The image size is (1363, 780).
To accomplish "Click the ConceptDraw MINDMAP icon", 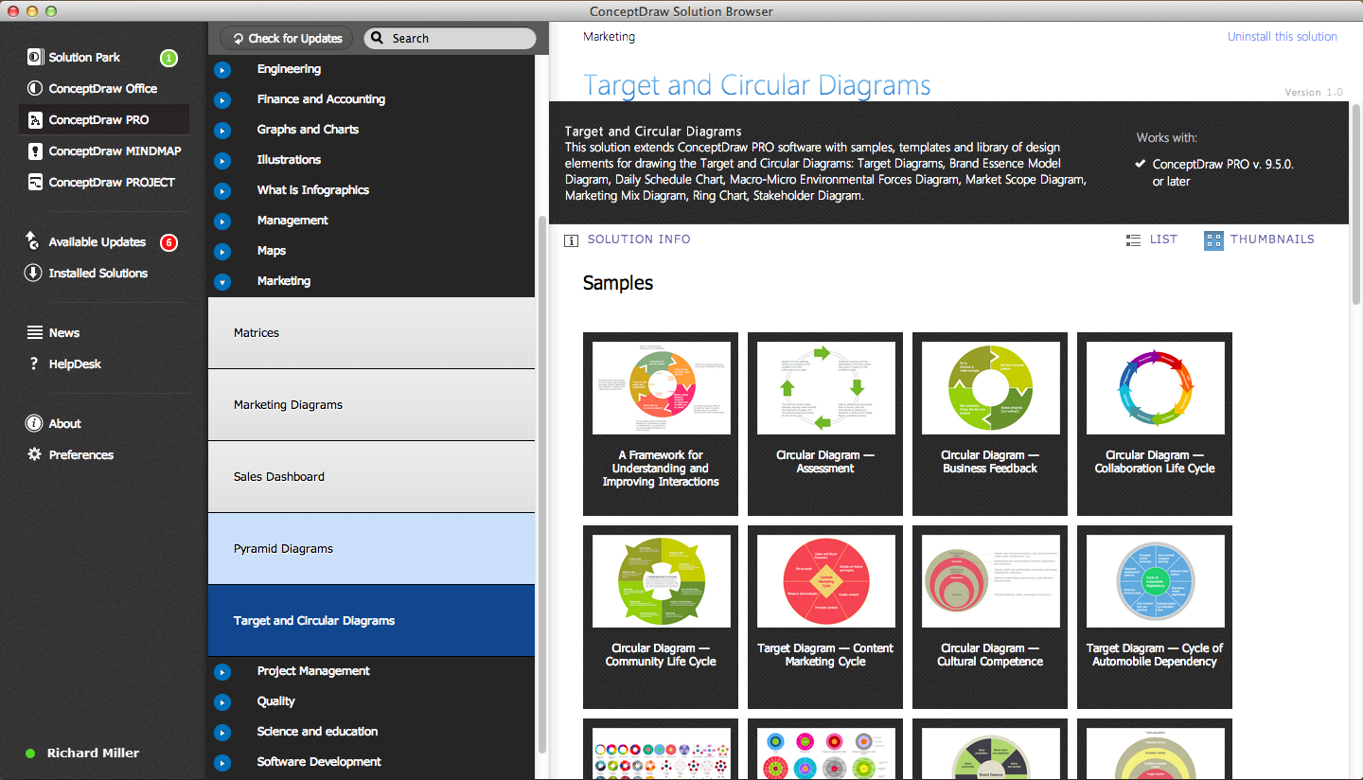I will click(x=35, y=151).
